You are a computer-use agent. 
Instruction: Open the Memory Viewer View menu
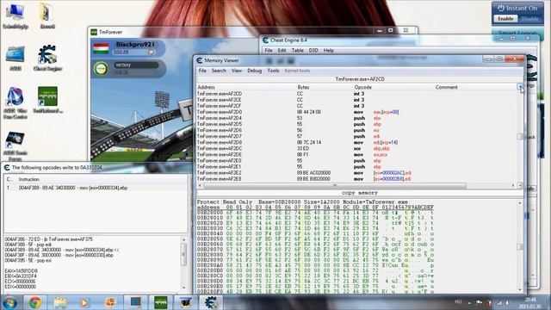pos(237,71)
